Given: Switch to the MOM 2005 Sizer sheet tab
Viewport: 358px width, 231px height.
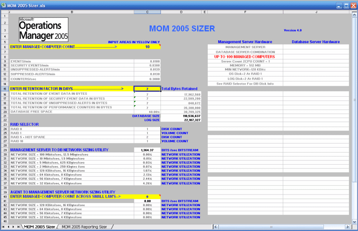Looking at the screenshot, I should 39,227.
